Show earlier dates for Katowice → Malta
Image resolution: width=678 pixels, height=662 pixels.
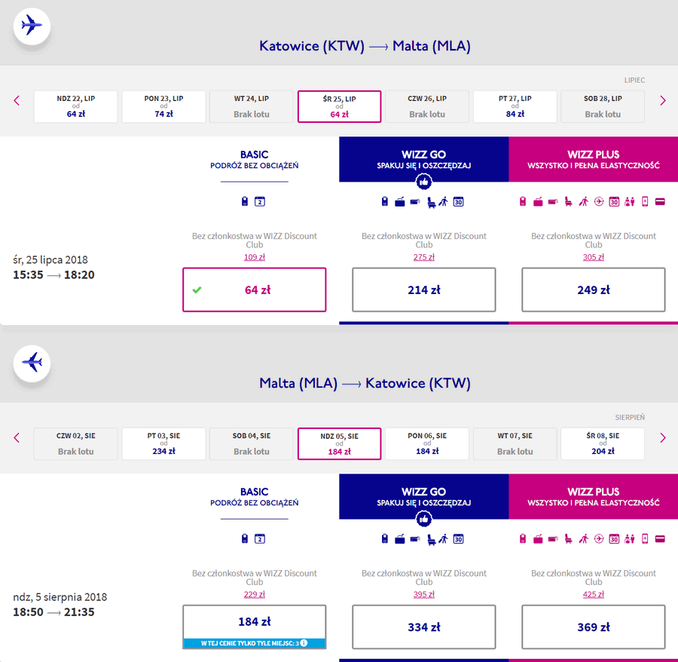tap(17, 100)
